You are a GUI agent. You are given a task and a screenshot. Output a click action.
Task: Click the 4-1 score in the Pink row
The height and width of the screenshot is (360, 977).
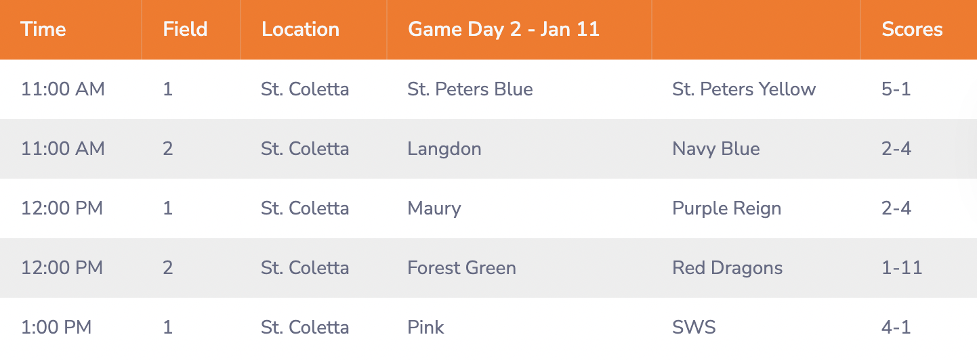click(896, 328)
